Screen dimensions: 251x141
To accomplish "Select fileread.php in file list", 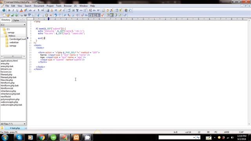I will coord(6,74).
